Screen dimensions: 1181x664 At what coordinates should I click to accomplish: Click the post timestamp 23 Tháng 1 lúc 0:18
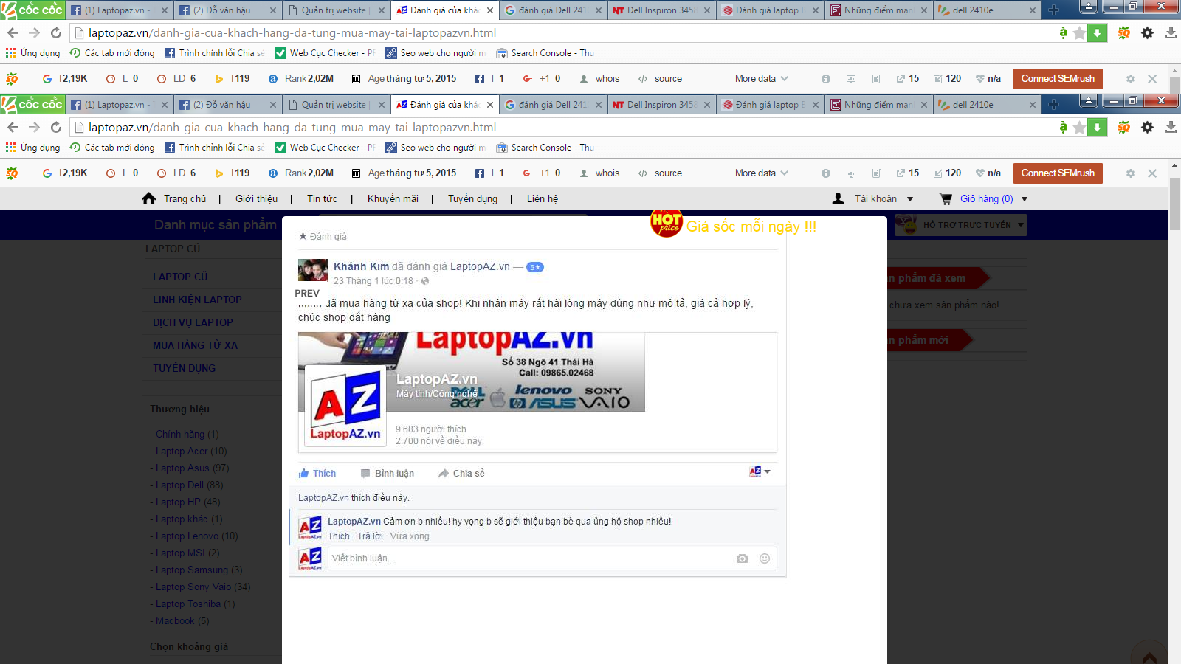coord(373,281)
